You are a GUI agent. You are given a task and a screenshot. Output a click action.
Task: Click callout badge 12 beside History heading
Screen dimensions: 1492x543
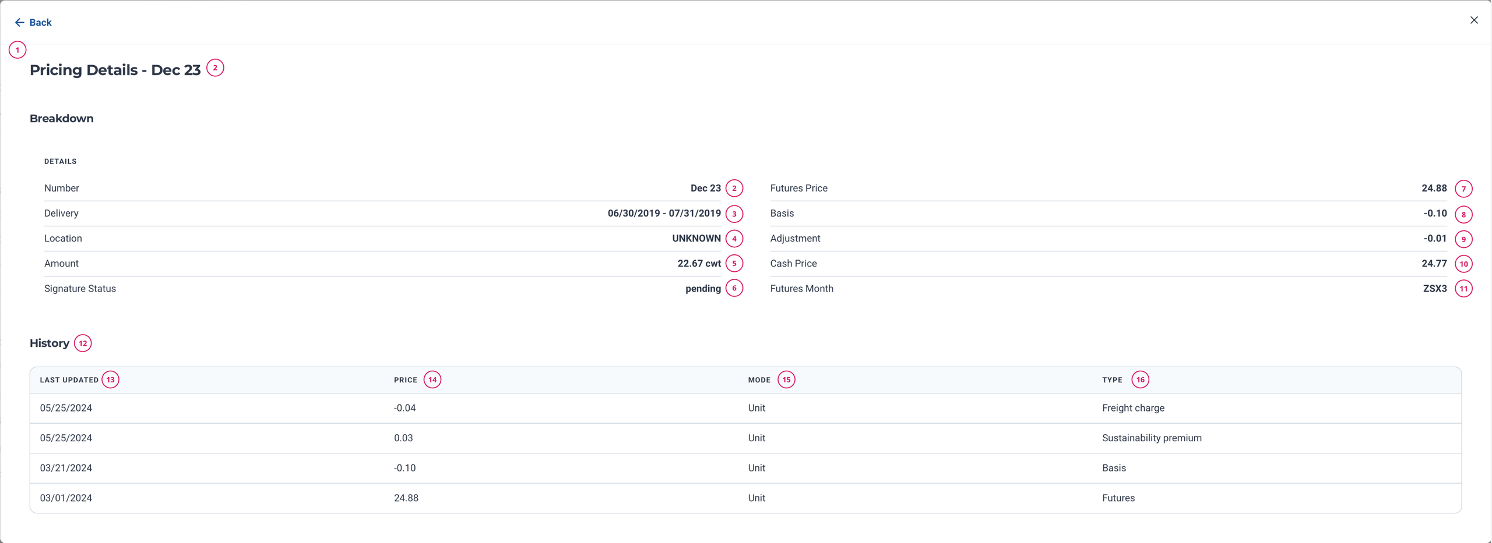(x=83, y=343)
